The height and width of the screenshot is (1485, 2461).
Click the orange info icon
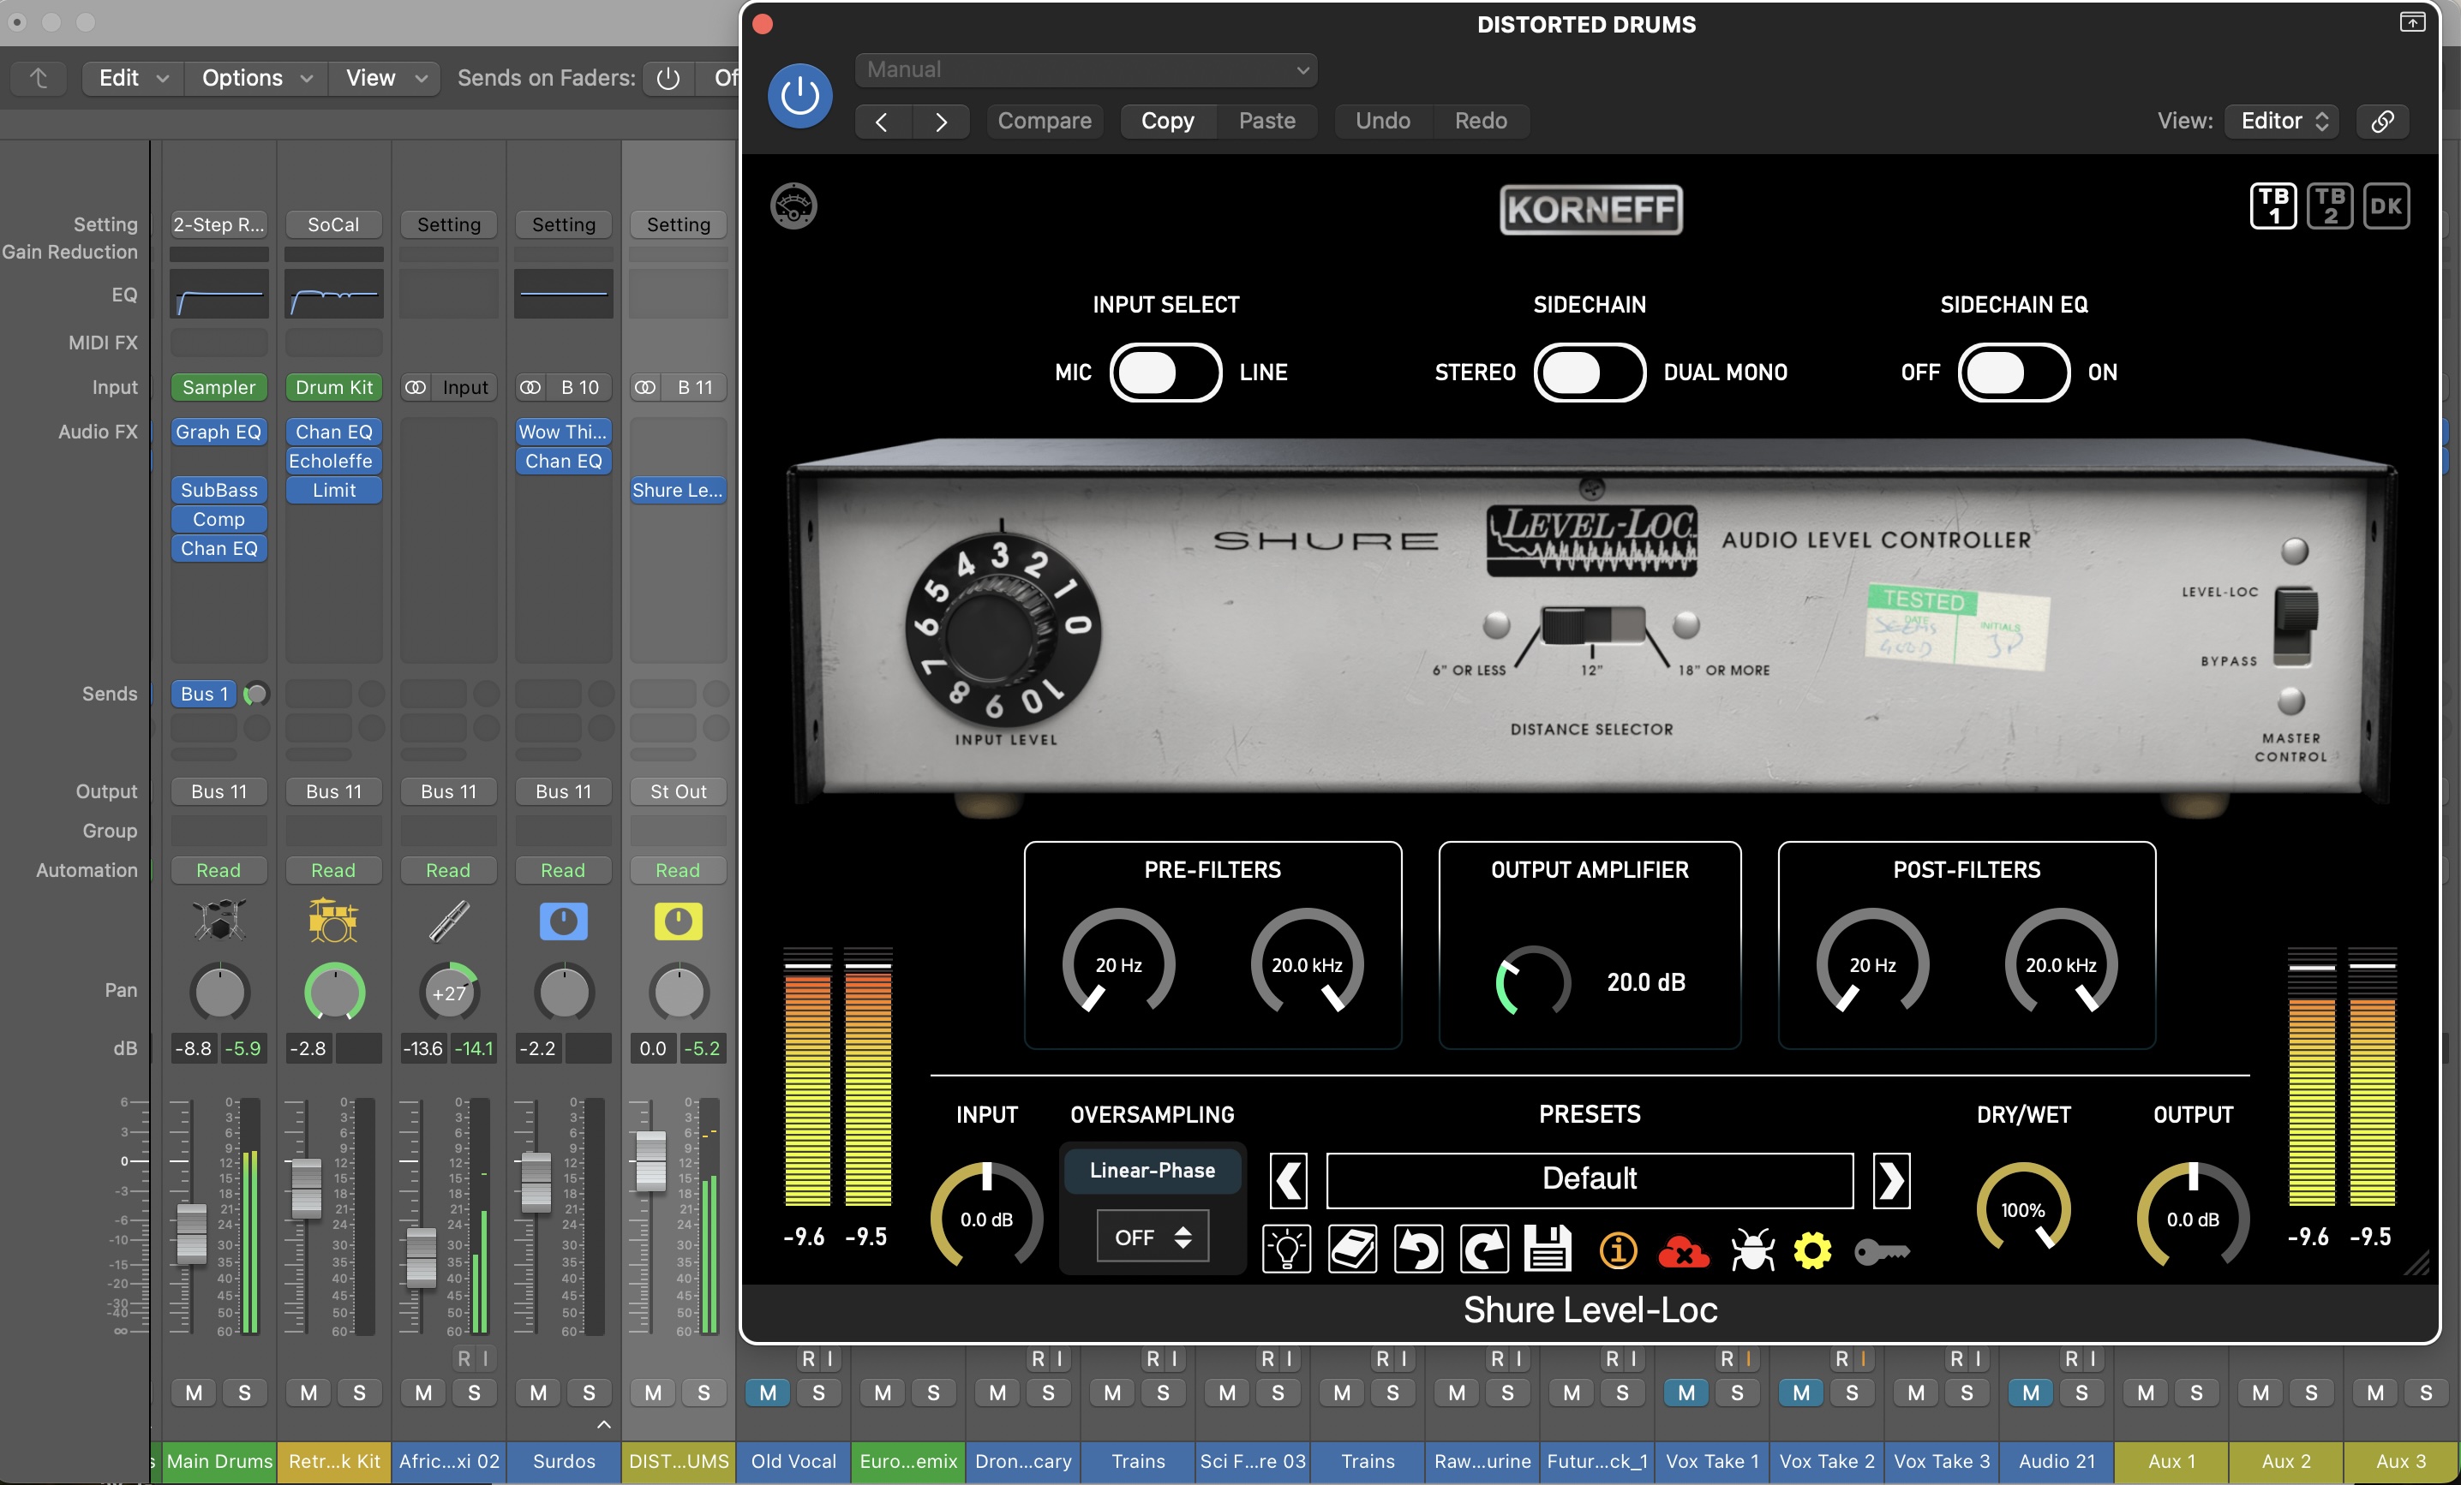click(1617, 1250)
